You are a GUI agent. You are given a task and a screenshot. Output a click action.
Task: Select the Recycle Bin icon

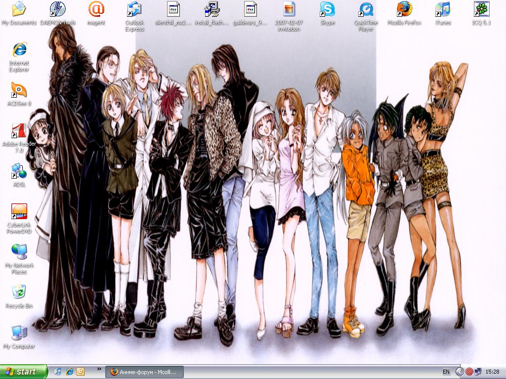coord(19,297)
